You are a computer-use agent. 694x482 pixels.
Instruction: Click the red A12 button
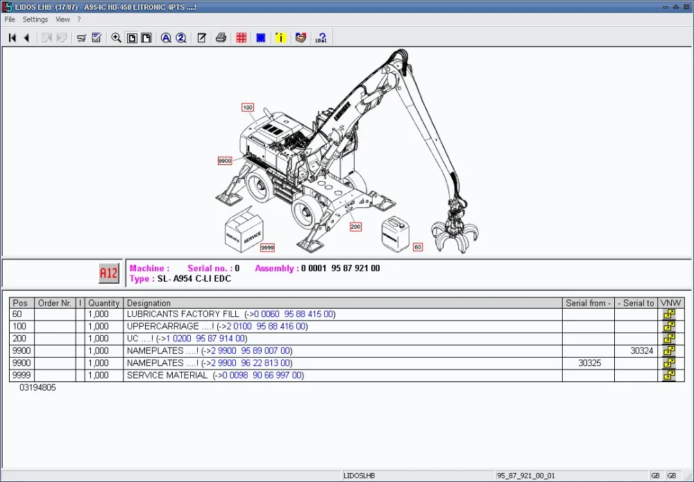[109, 273]
